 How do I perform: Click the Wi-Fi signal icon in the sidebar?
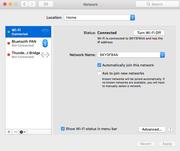pos(45,32)
